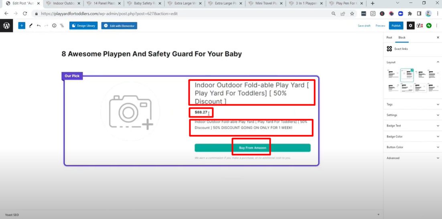Click the blue block inserter plus button
The height and width of the screenshot is (219, 442).
(22, 26)
